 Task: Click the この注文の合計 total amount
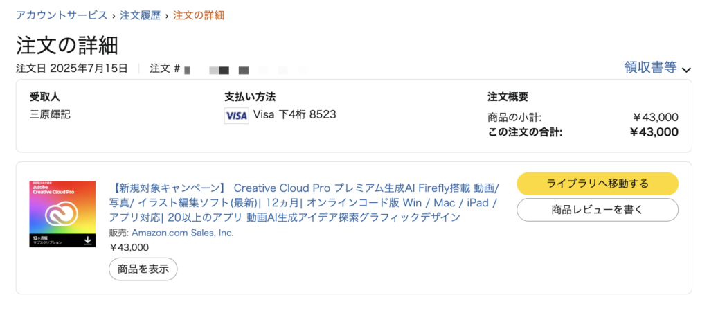654,132
